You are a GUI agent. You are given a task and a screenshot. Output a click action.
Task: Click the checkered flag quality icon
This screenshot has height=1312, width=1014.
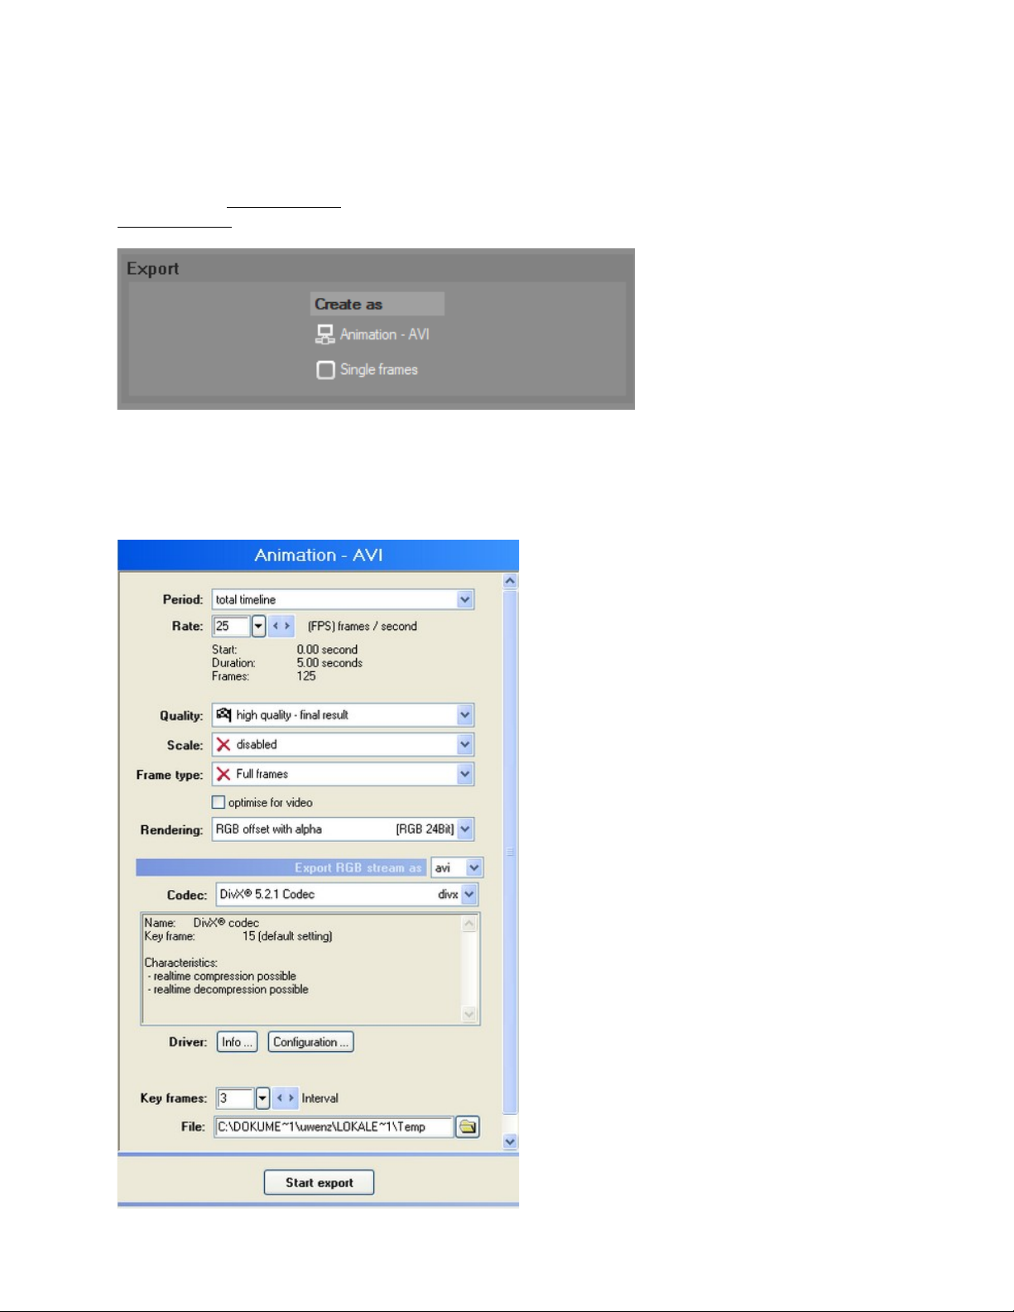223,714
